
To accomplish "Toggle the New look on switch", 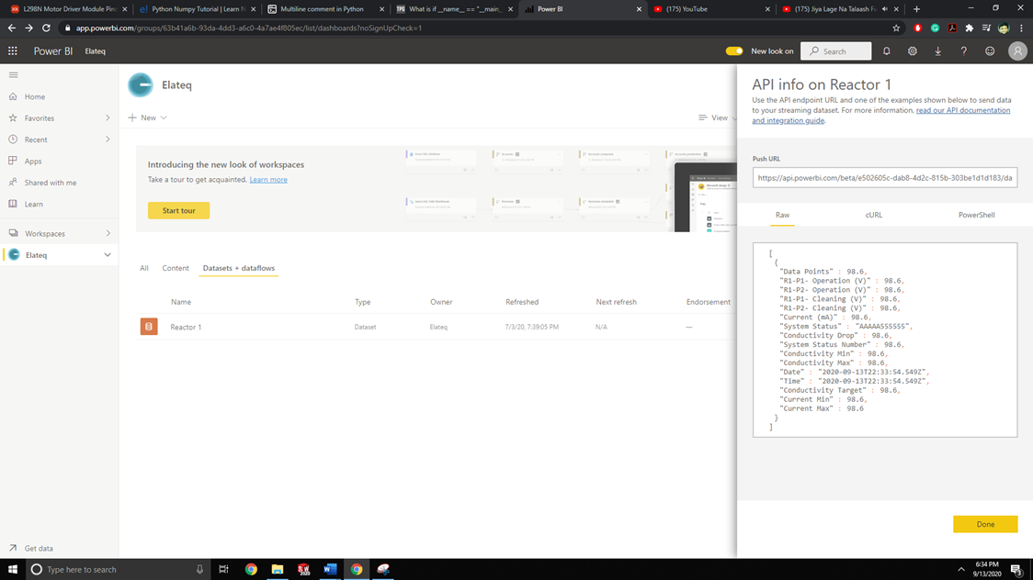I will coord(734,50).
